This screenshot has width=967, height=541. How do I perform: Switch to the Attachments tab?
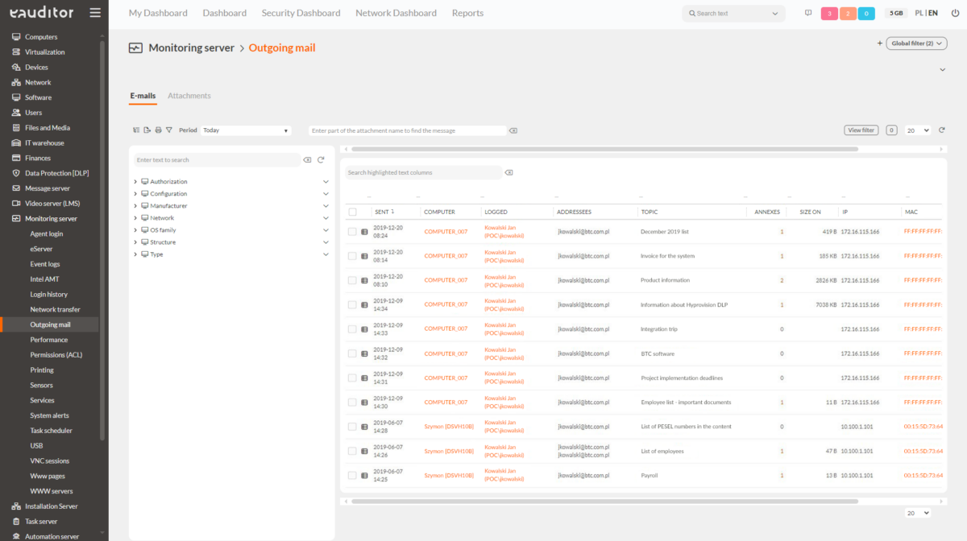pyautogui.click(x=189, y=95)
